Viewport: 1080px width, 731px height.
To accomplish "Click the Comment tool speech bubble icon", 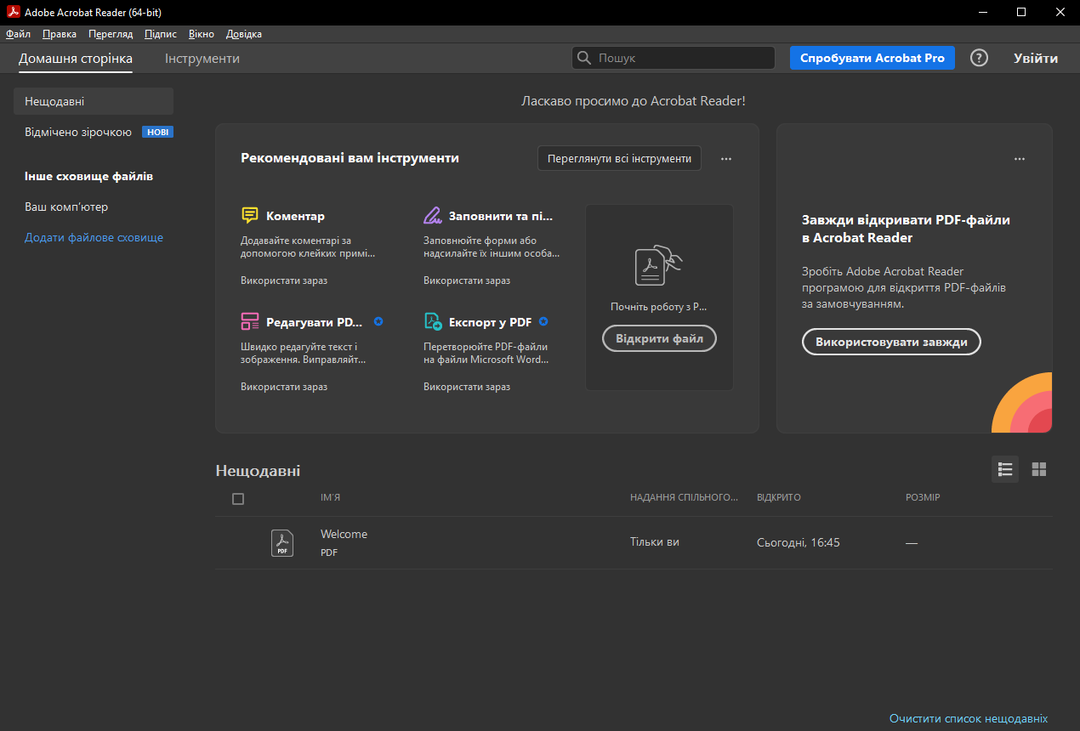I will tap(250, 215).
